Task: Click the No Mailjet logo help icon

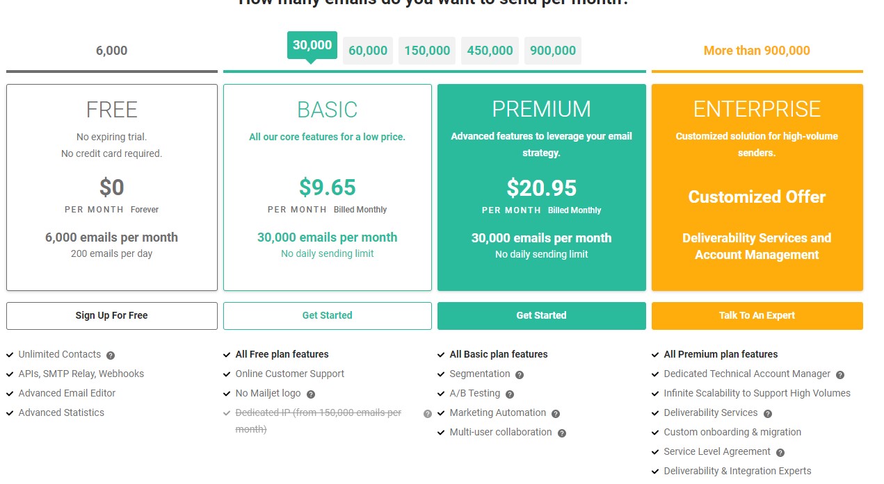Action: (311, 394)
